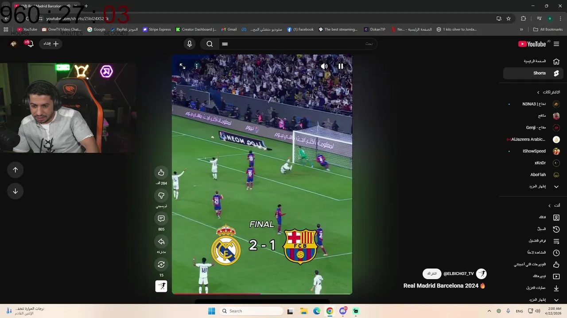This screenshot has width=567, height=318.
Task: Share the Short via arrow icon
Action: [x=161, y=242]
